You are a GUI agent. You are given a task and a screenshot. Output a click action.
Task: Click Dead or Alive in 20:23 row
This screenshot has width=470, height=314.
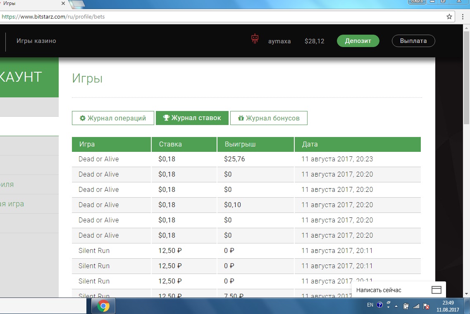coord(99,159)
